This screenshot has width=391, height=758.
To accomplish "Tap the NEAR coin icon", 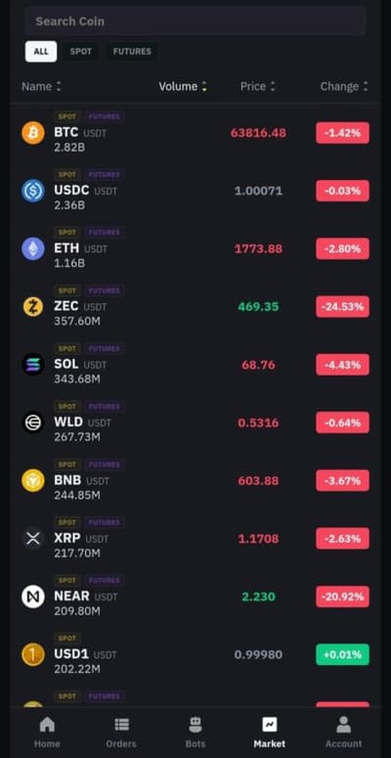I will [33, 597].
